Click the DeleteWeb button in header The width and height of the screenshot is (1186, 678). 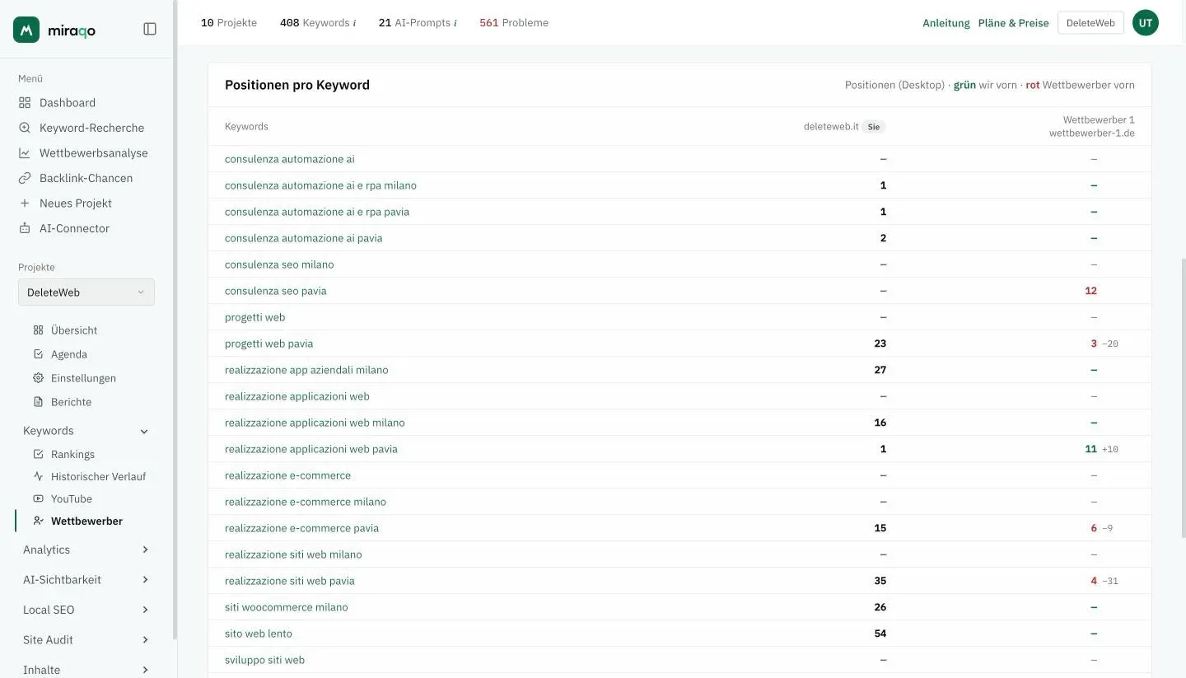1090,23
